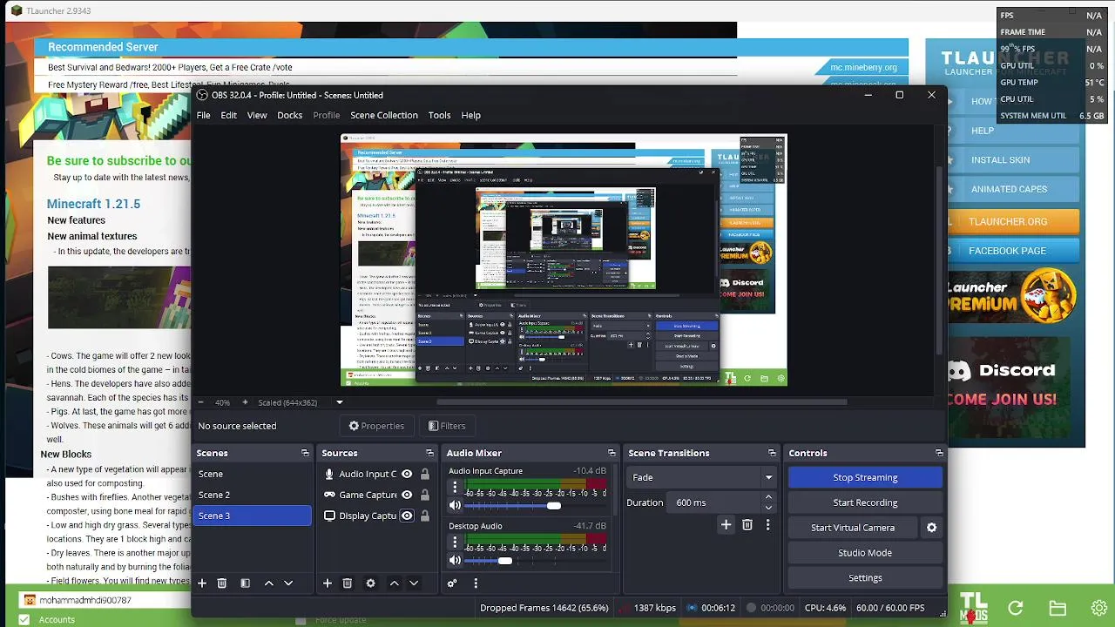Open TLauncher settings gear icon
This screenshot has width=1115, height=627.
[x=1099, y=608]
